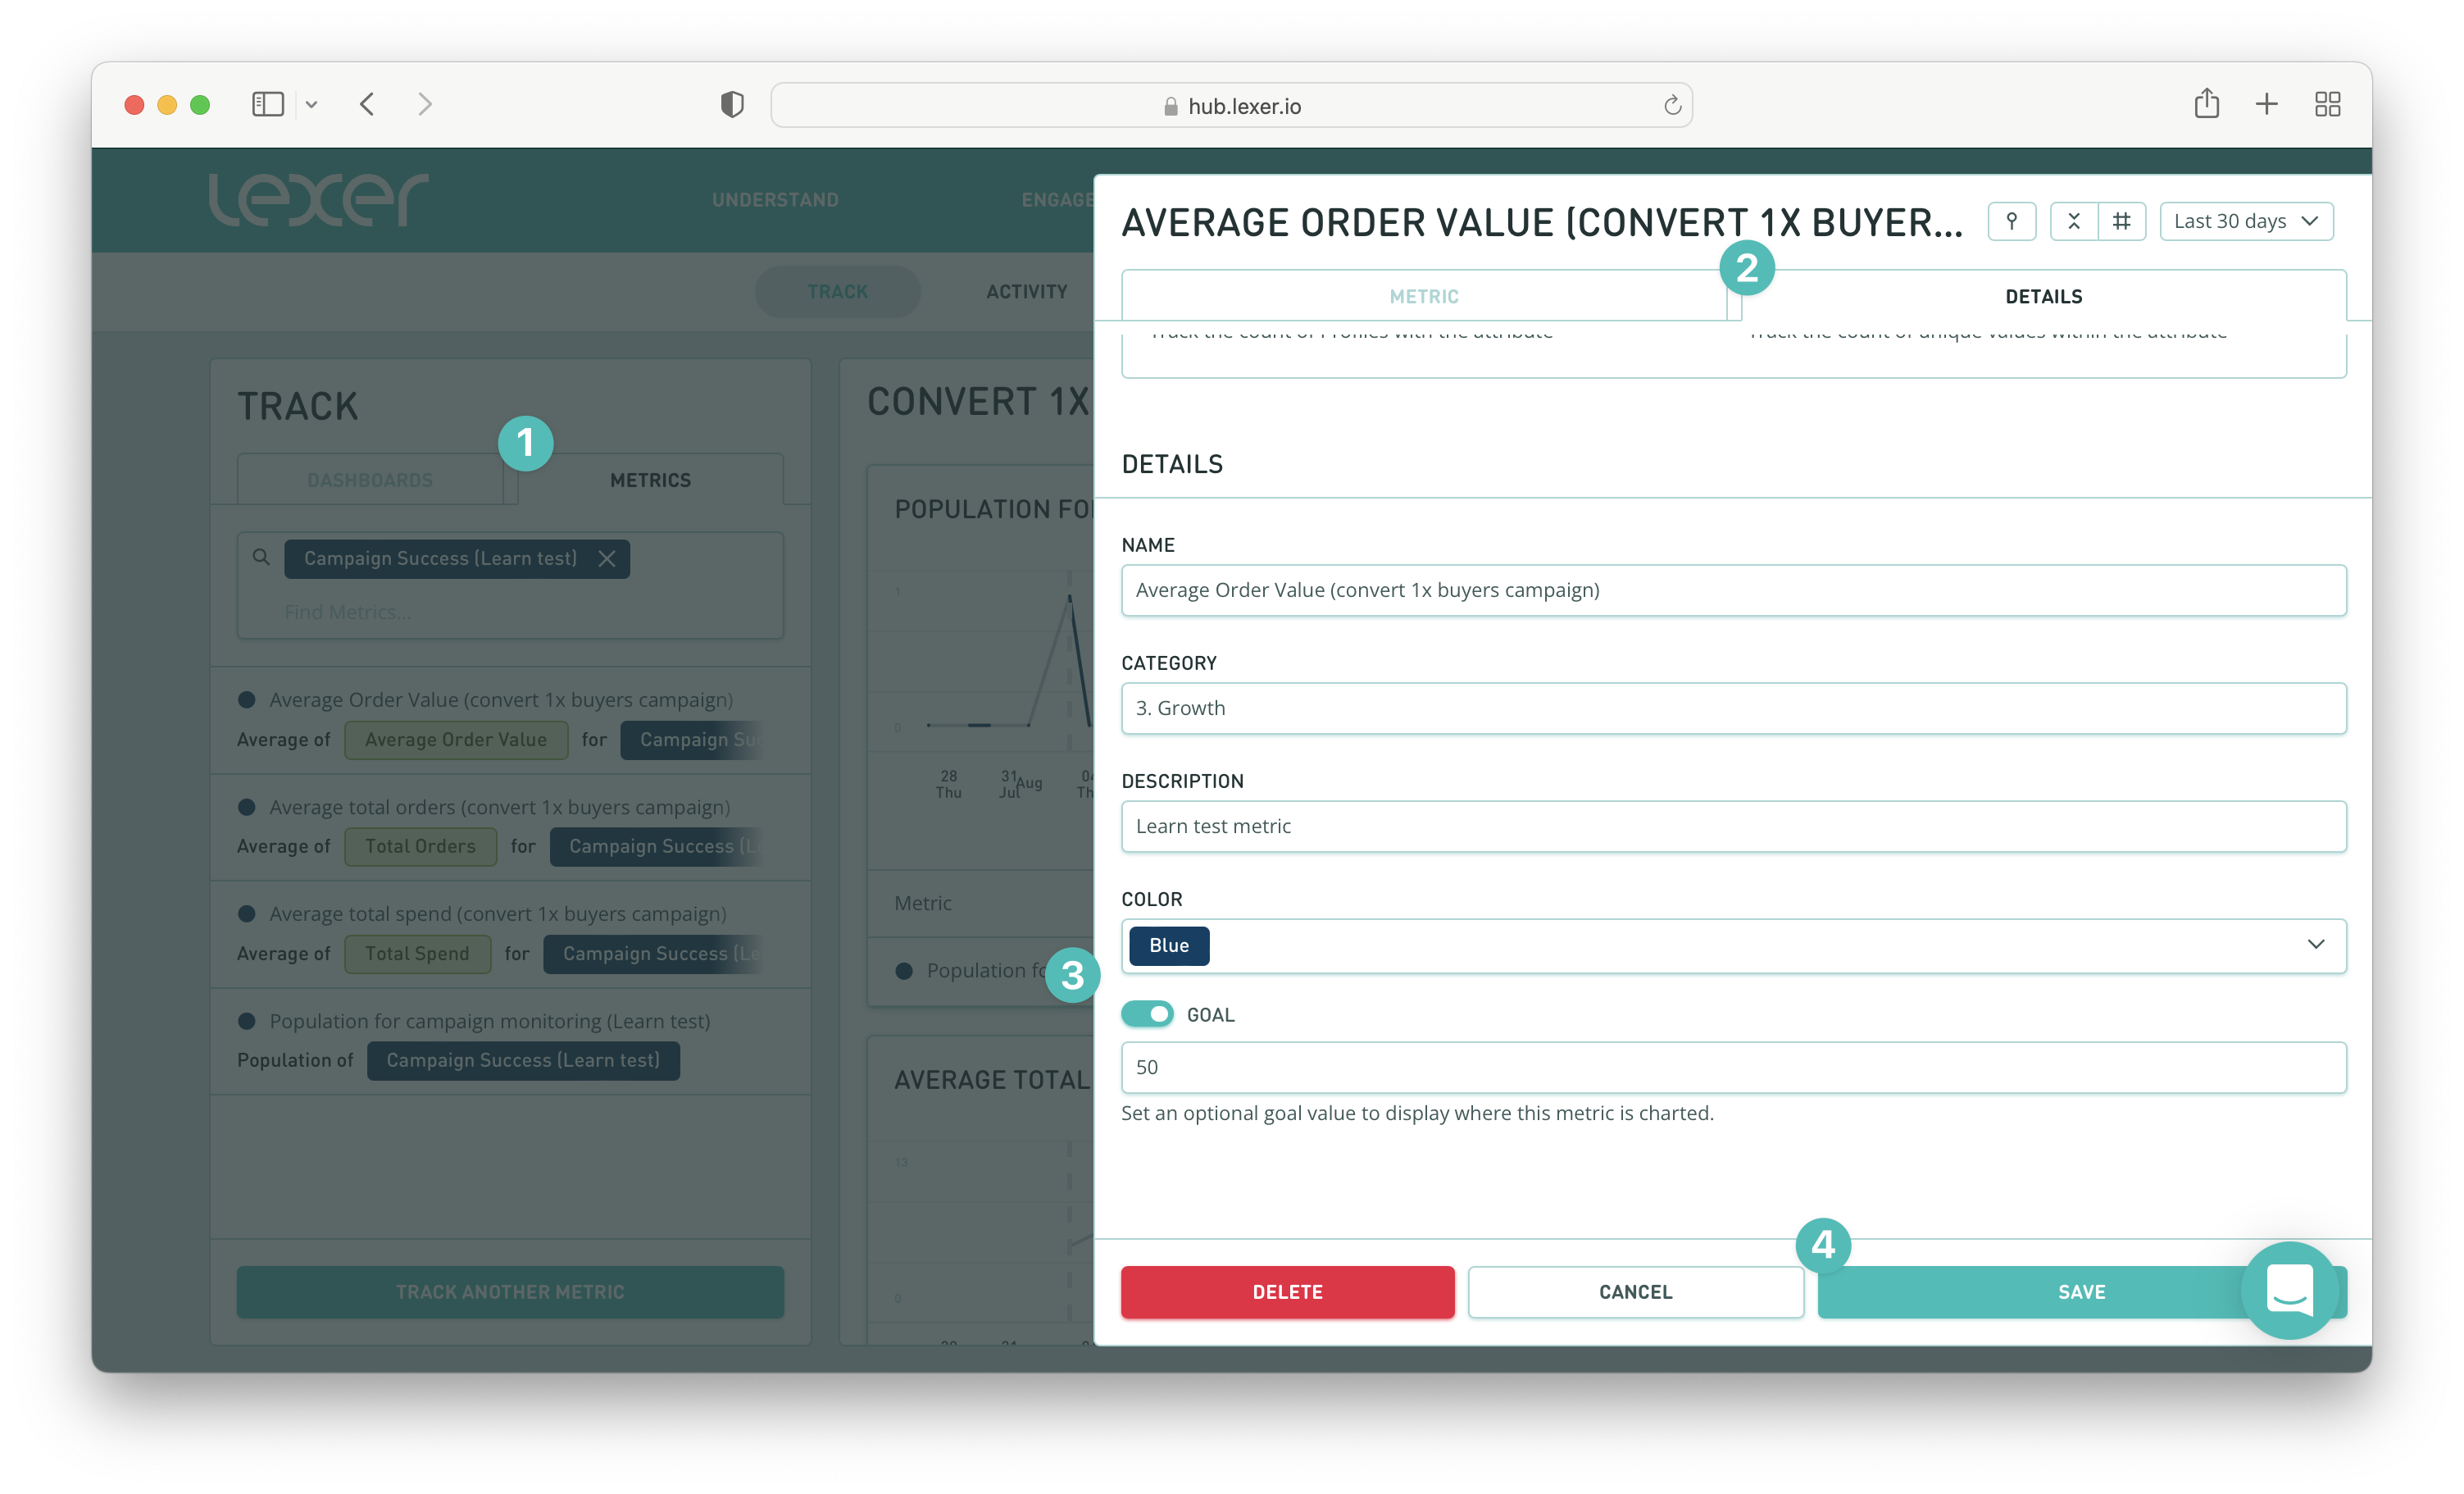
Task: Open the Category field showing 3. Growth
Action: click(1733, 708)
